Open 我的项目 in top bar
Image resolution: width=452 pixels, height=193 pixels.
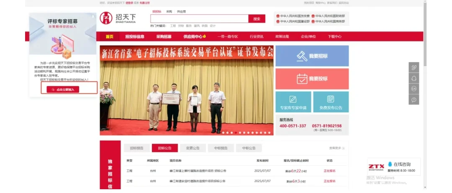click(x=309, y=3)
